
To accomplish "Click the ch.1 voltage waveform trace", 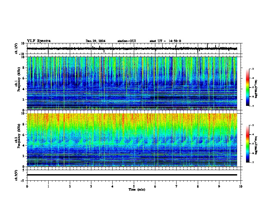I will 132,48.
